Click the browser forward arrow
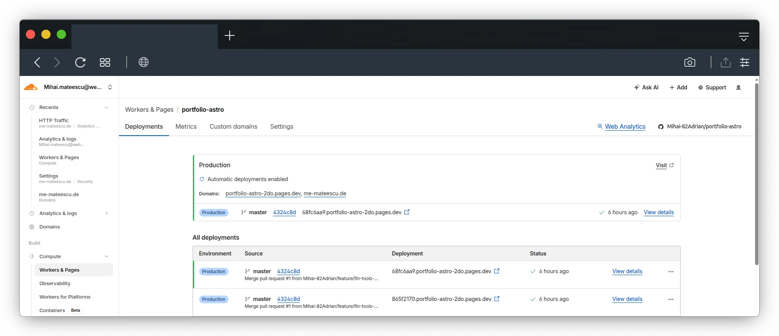Screen dimensions: 779x336 click(x=57, y=62)
